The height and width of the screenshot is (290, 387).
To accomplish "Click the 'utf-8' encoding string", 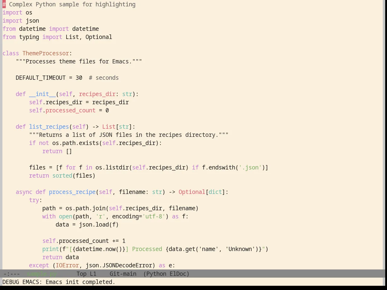I will pyautogui.click(x=154, y=217).
